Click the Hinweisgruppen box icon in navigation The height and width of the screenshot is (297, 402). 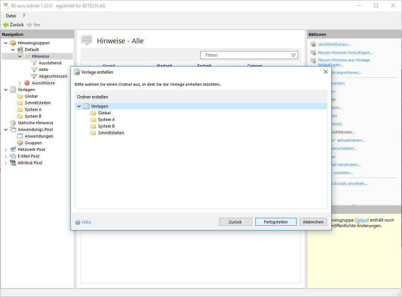click(13, 43)
